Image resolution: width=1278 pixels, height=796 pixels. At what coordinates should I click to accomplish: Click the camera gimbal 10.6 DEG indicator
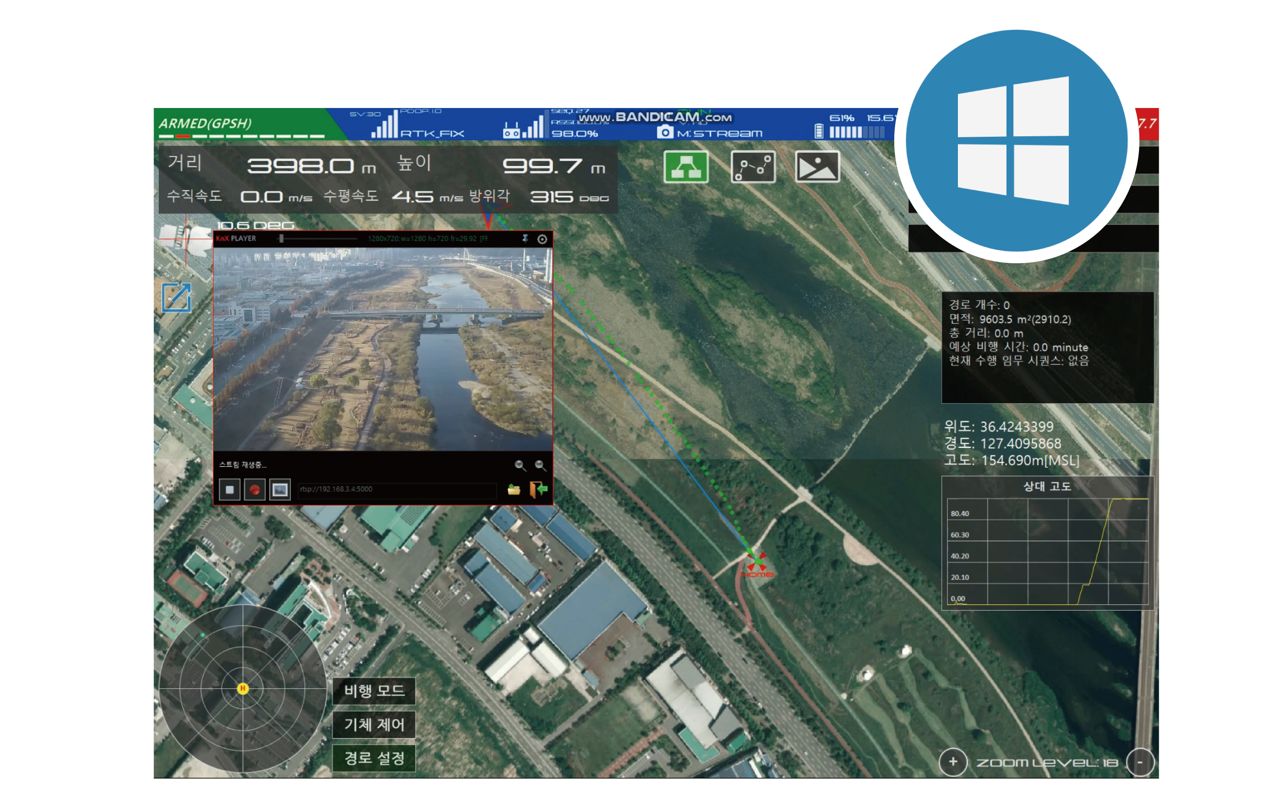(x=256, y=226)
